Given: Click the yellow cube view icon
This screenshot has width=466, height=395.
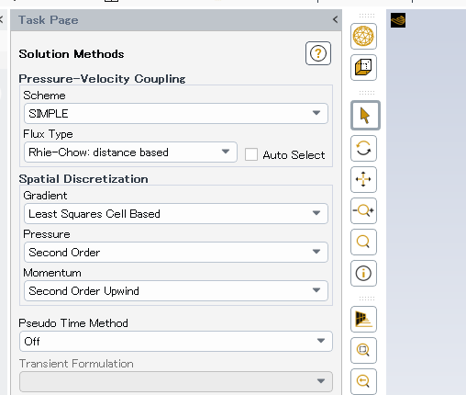Looking at the screenshot, I should point(363,68).
